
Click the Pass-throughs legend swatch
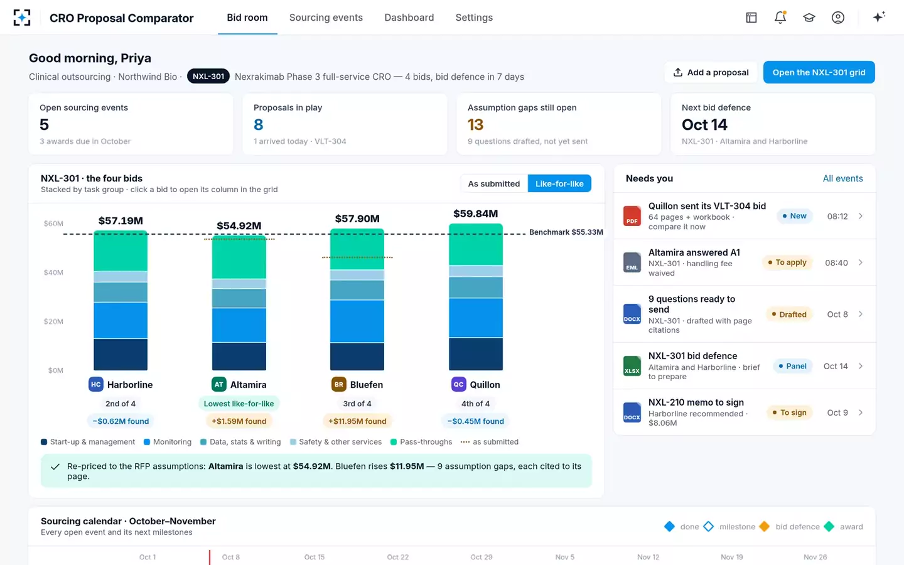pyautogui.click(x=394, y=442)
